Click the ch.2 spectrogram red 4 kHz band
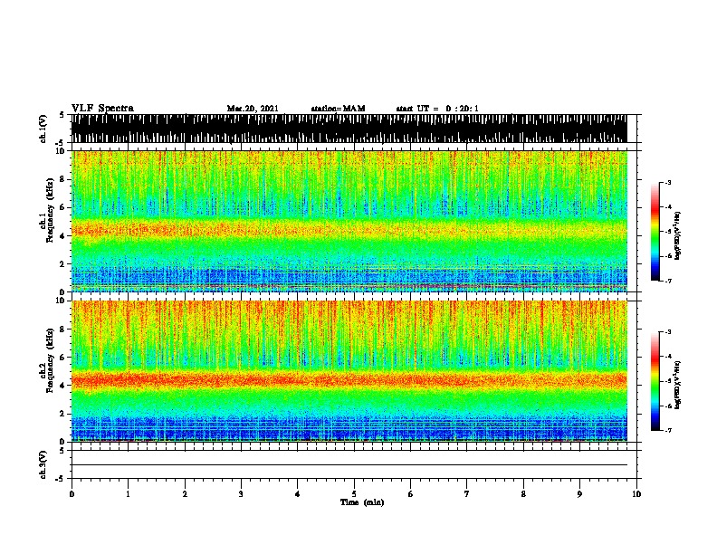This screenshot has height=554, width=717. (349, 379)
